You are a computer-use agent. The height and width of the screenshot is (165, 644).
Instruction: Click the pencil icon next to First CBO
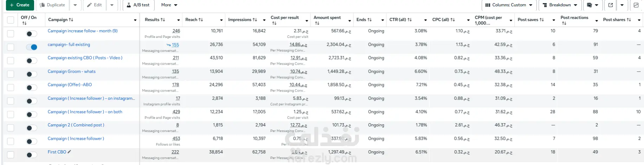click(69, 152)
